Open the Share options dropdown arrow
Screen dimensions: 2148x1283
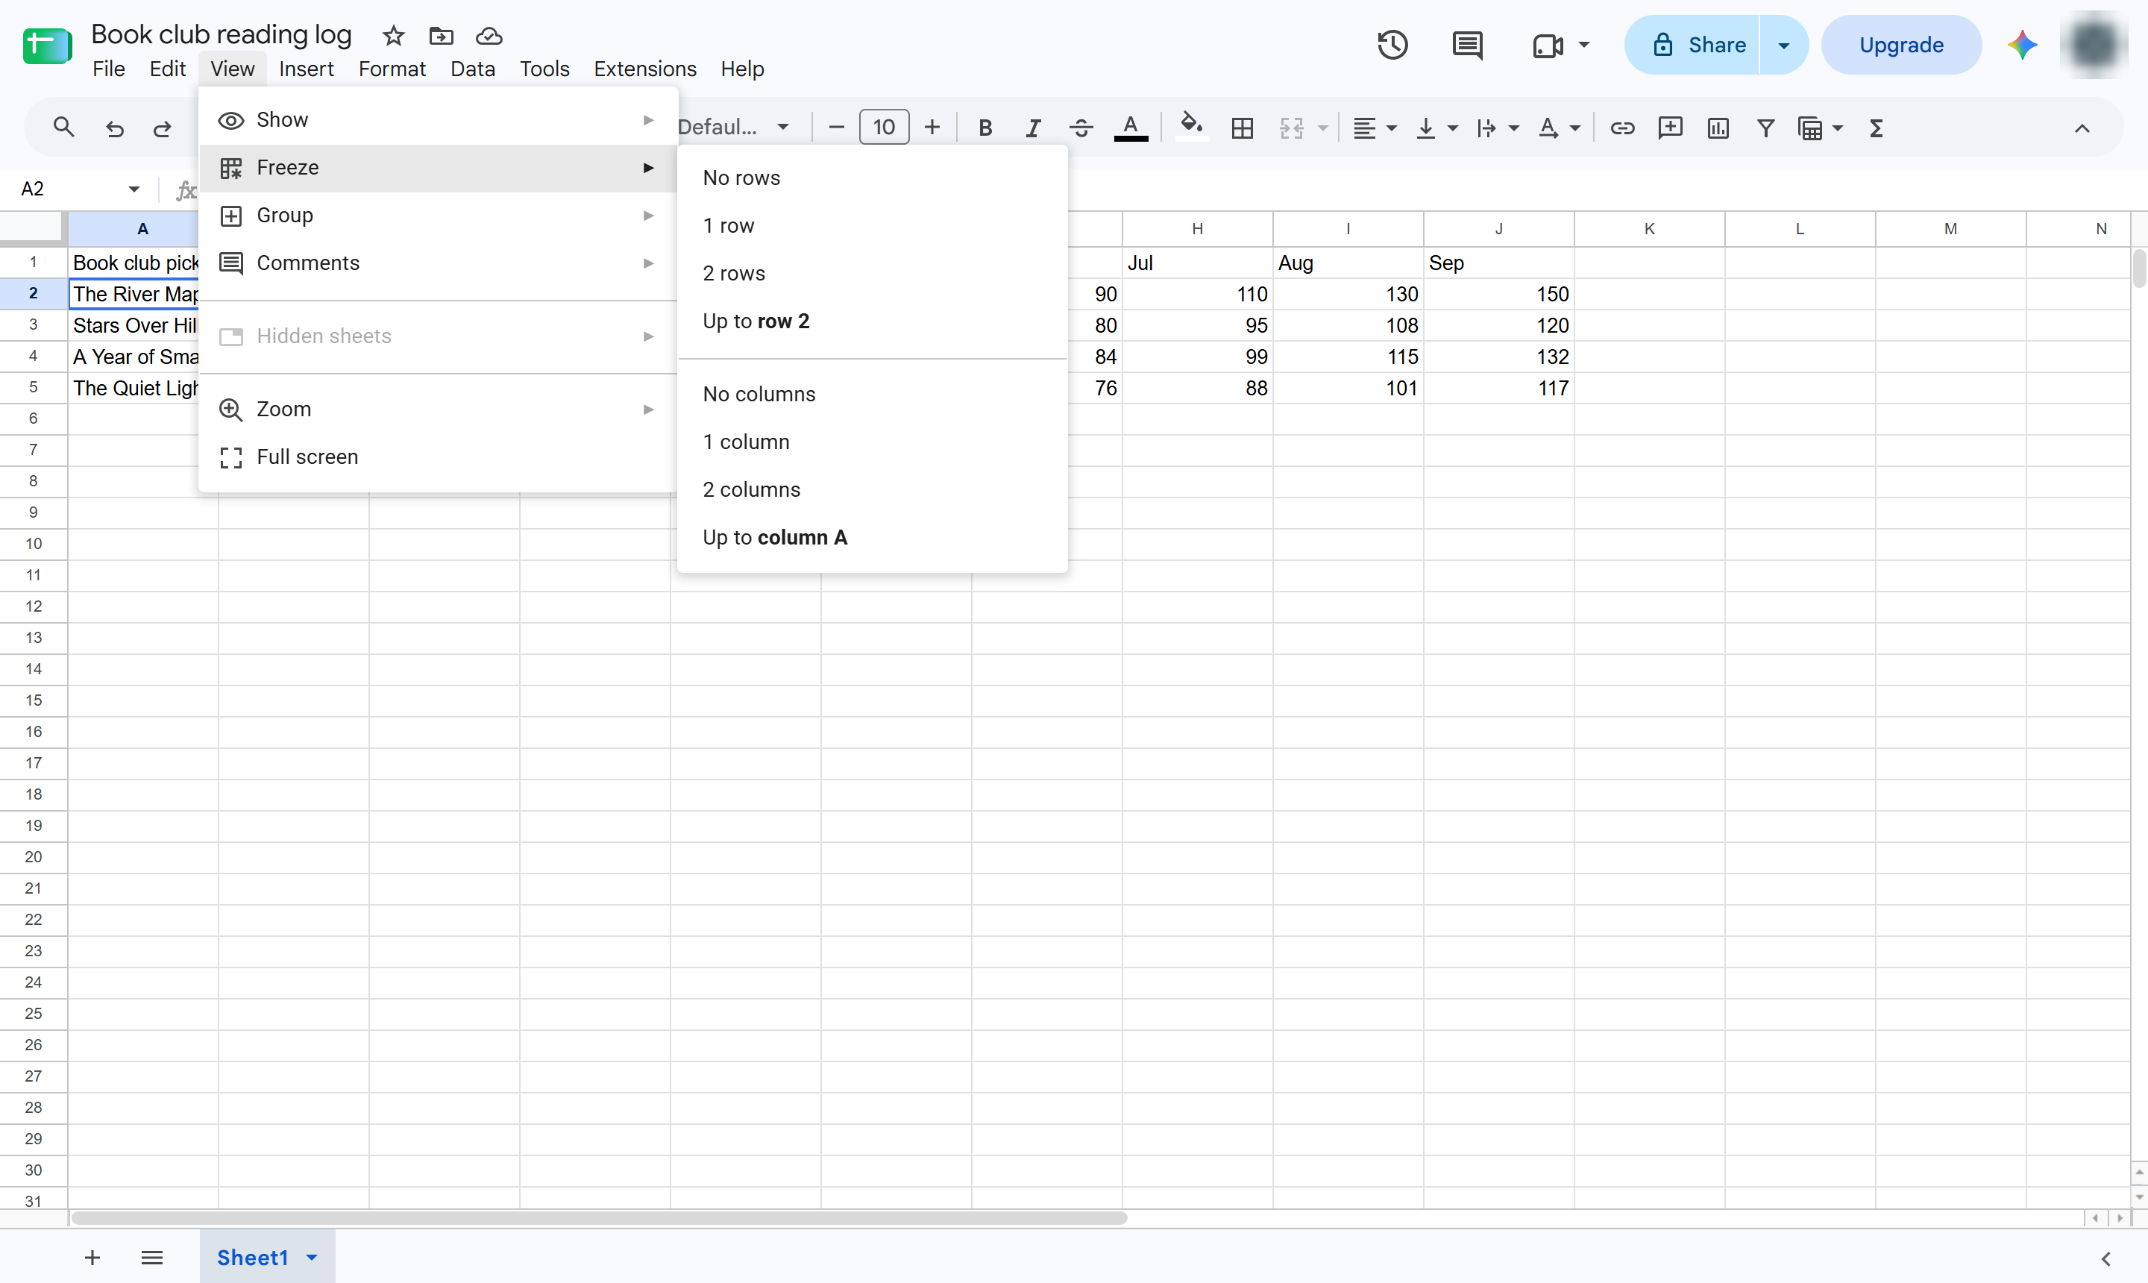coord(1783,45)
